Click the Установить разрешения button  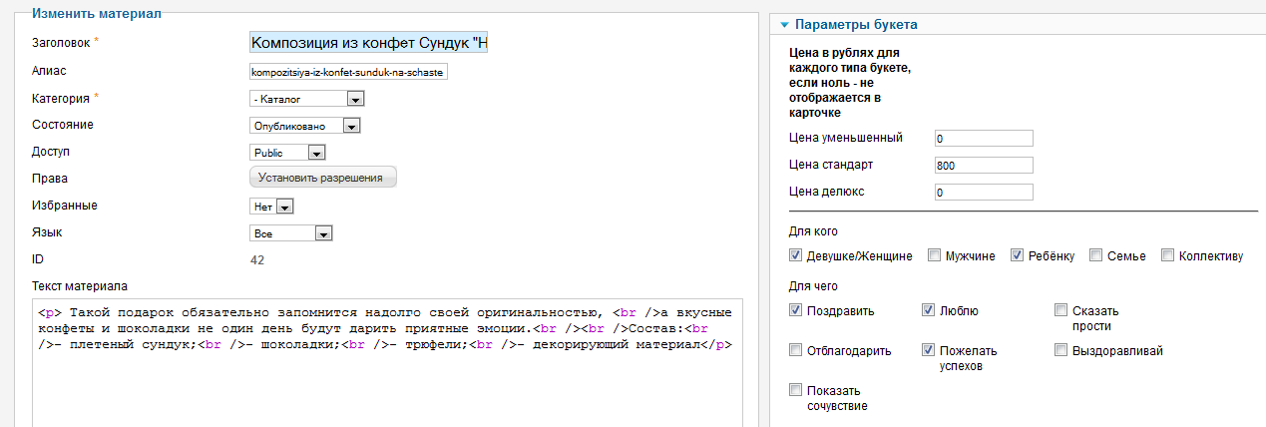tap(322, 178)
